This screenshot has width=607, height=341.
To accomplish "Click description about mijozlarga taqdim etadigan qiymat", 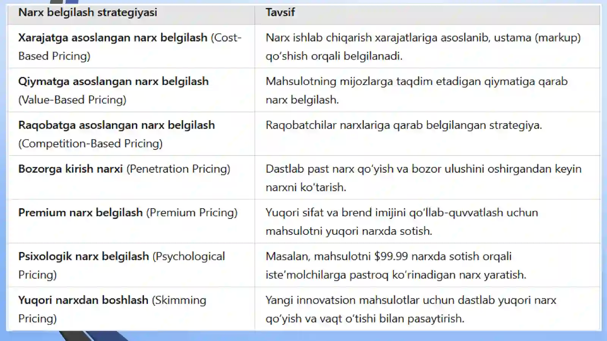I will pos(427,90).
